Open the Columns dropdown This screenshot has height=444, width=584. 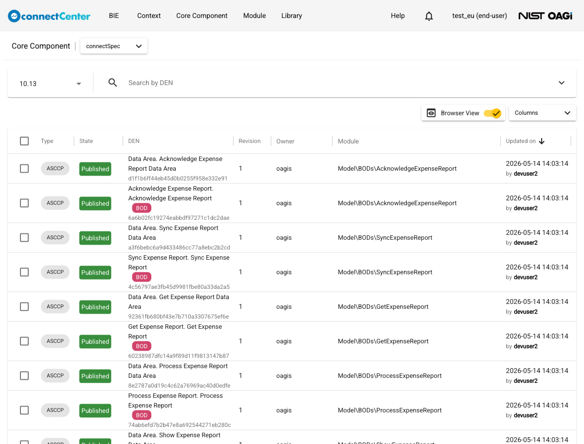pyautogui.click(x=543, y=113)
